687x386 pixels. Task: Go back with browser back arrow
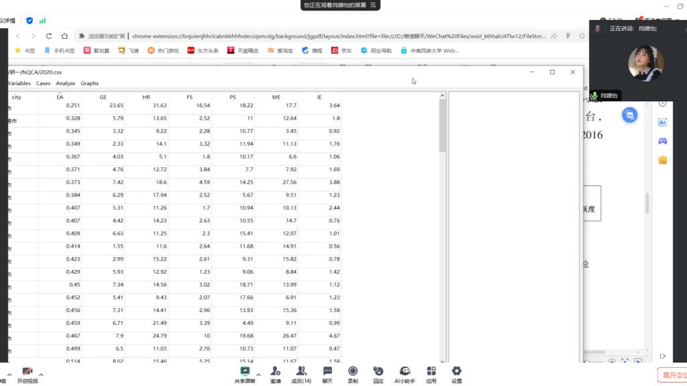click(17, 36)
